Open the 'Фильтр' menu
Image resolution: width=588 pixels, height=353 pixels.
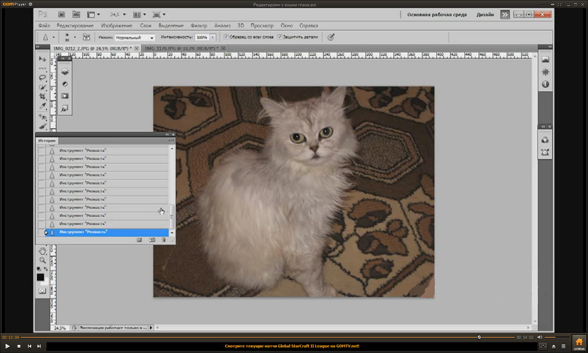pos(199,26)
